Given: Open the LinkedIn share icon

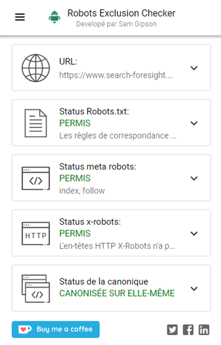Looking at the screenshot, I should [x=204, y=330].
